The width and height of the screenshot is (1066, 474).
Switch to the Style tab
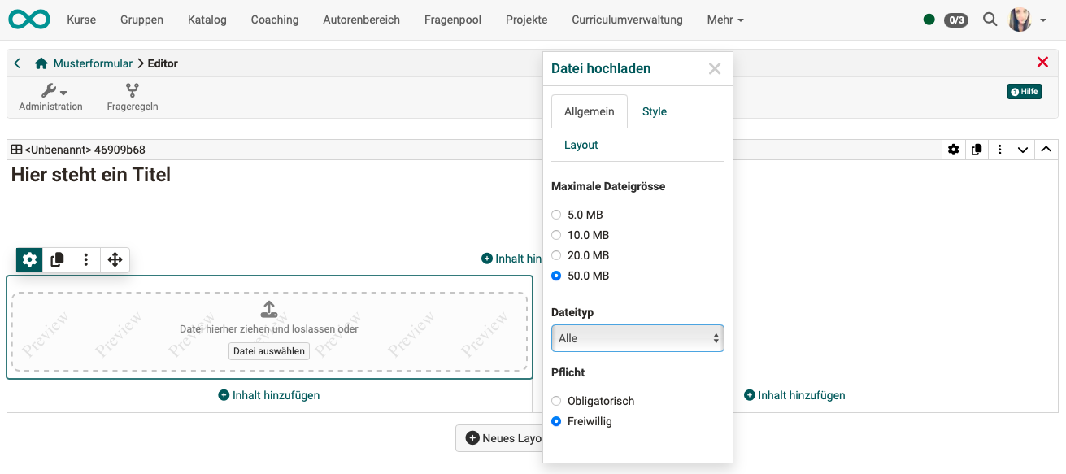[654, 111]
